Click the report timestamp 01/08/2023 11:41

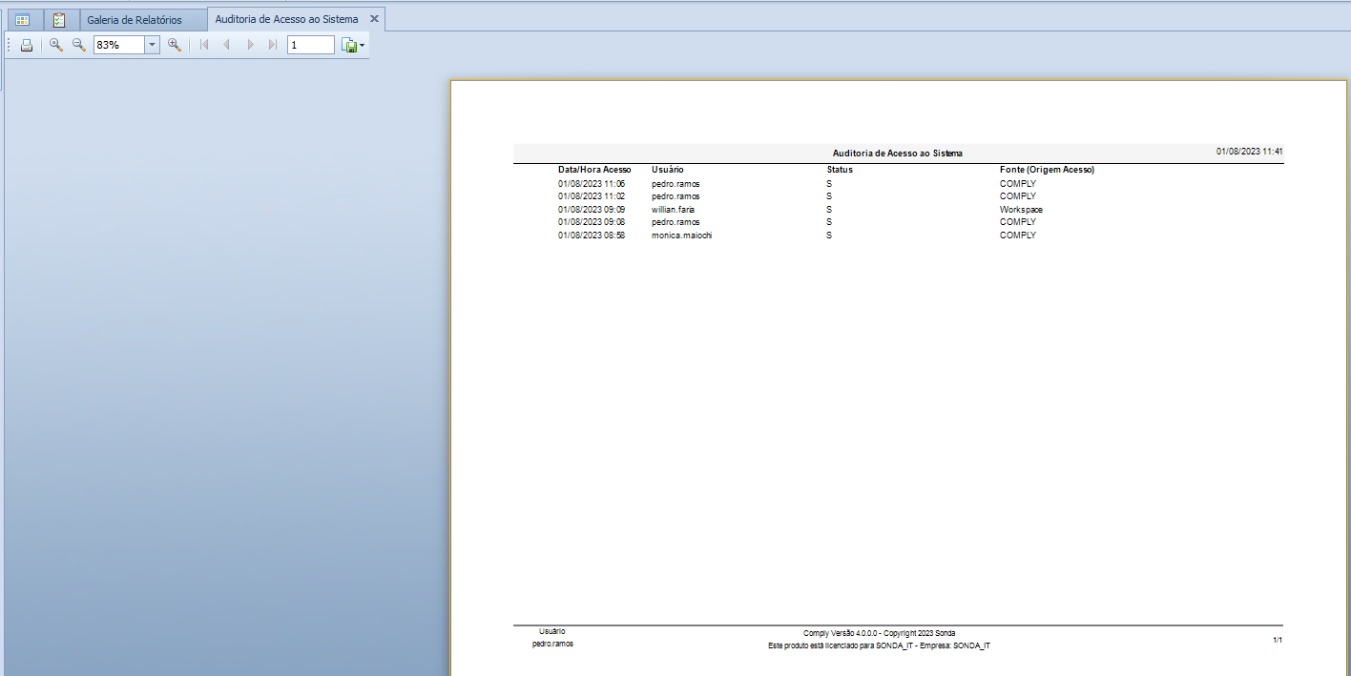point(1249,152)
